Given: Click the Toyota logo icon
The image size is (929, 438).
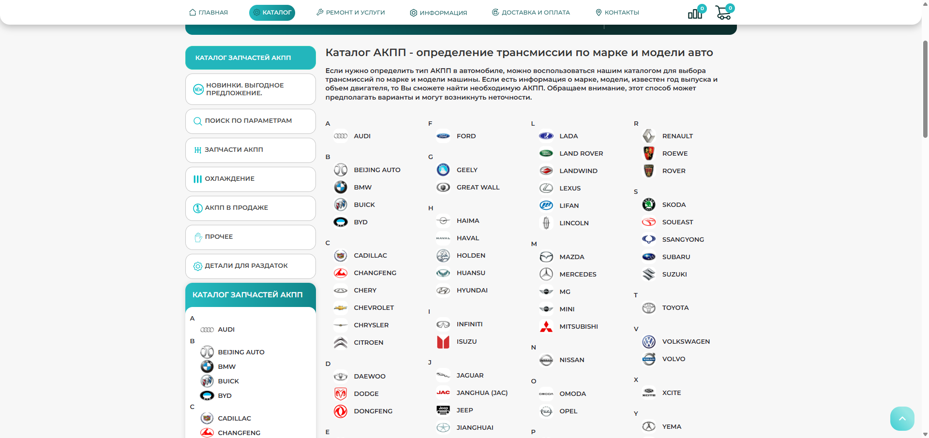Looking at the screenshot, I should [x=649, y=308].
